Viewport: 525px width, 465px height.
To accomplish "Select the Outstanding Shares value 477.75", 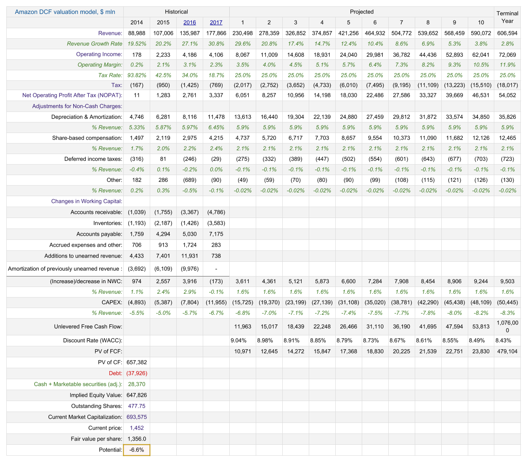I will point(137,406).
